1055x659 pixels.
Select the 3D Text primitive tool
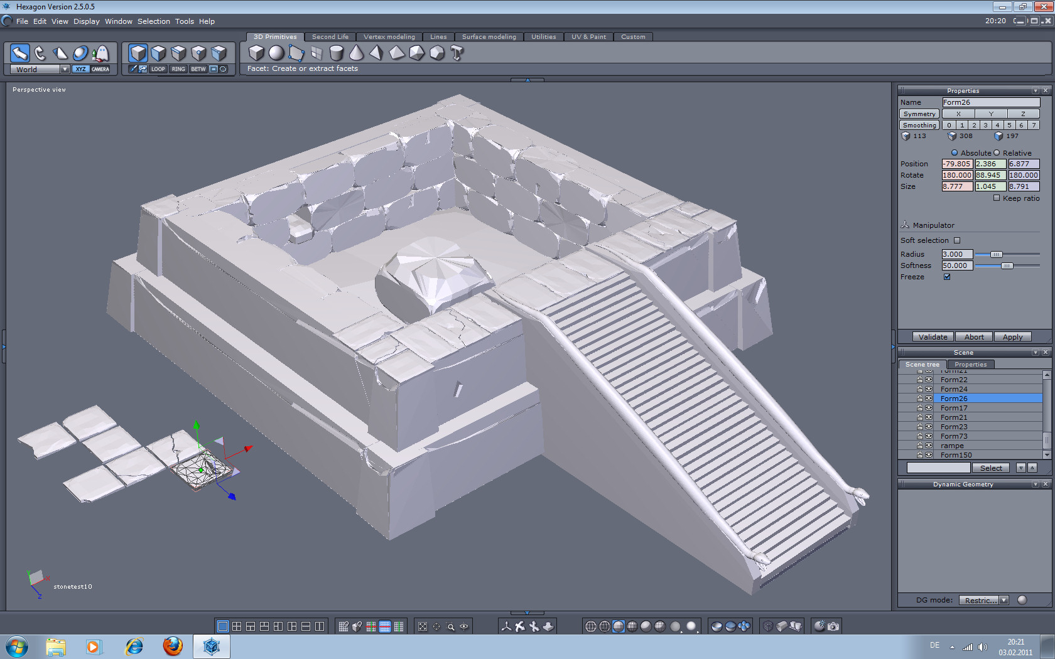click(457, 53)
